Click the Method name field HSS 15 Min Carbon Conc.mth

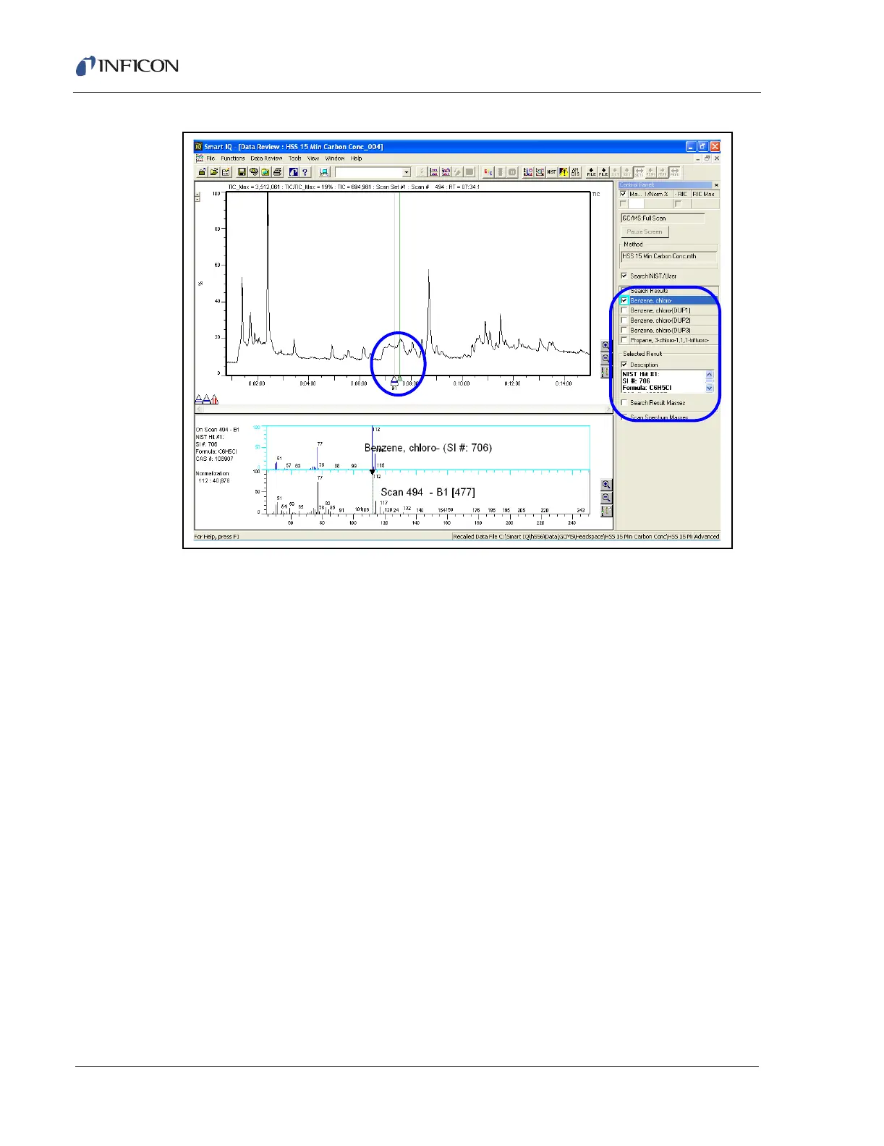pyautogui.click(x=669, y=256)
